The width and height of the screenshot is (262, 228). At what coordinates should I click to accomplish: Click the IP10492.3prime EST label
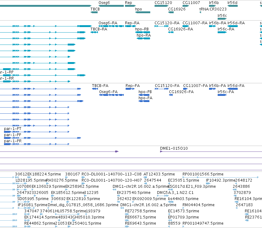[x=220, y=180]
